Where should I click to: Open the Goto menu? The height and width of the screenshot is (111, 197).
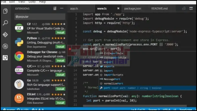point(32,2)
